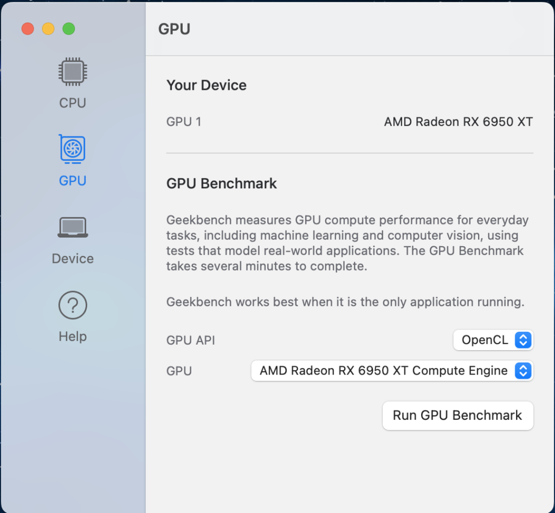Open the AMD Radeon Compute Engine dropdown
This screenshot has height=513, width=555.
tap(392, 371)
